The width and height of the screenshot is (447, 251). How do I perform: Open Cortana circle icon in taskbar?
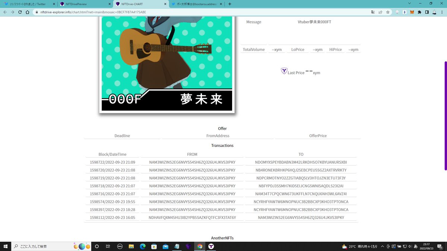coord(97,246)
